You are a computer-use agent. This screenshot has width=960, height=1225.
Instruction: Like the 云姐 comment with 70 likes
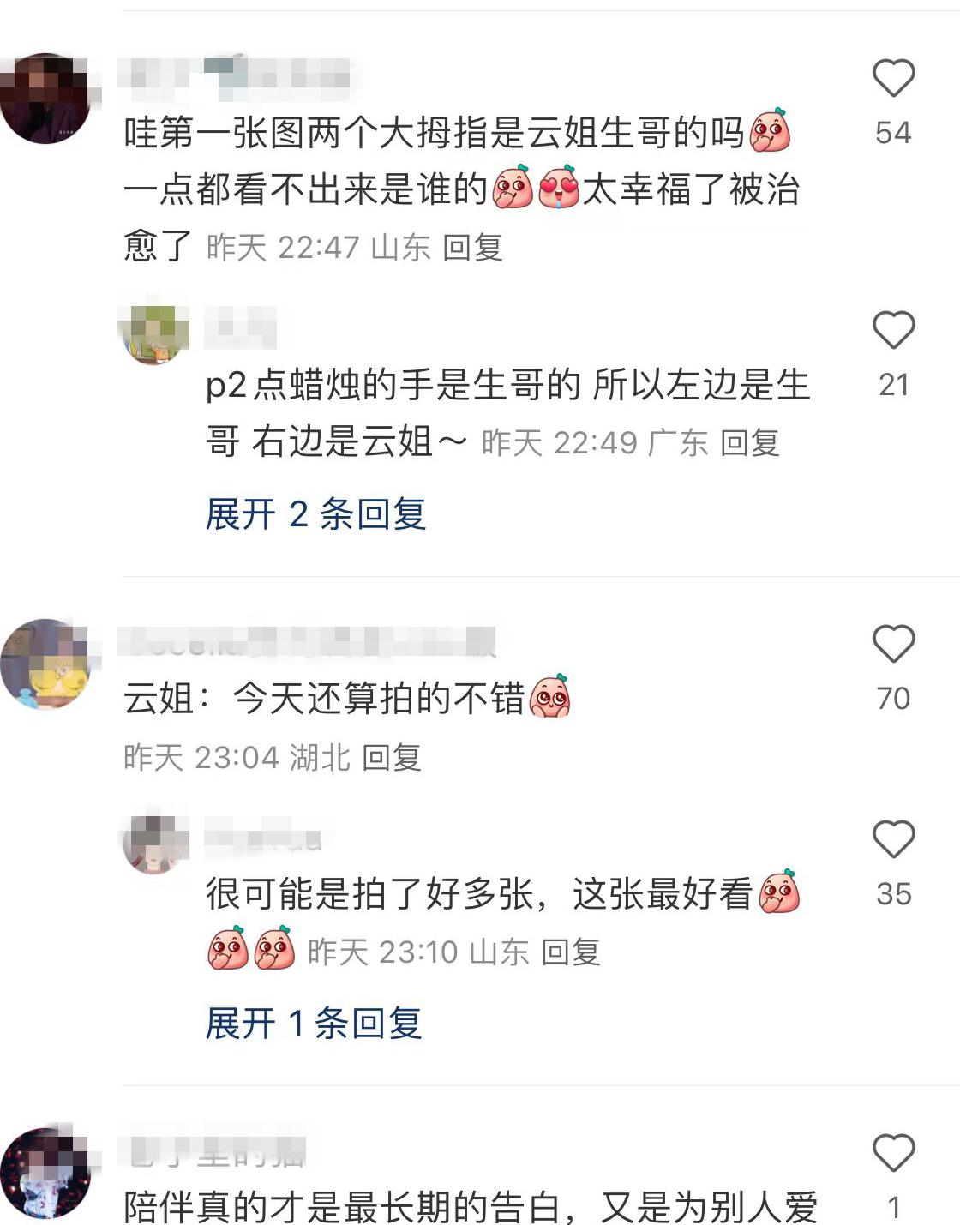(x=893, y=644)
